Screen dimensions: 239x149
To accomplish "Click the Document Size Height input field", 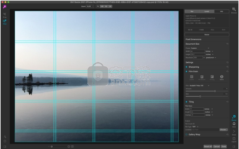I will coord(198,54).
